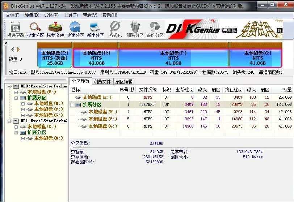Select 本地磁盘(D:) label in tree
The image size is (294, 202).
(x=49, y=138)
